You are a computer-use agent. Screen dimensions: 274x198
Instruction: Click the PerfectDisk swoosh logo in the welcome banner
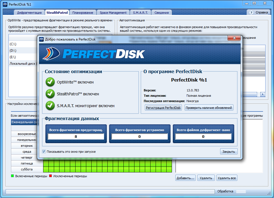(x=51, y=54)
